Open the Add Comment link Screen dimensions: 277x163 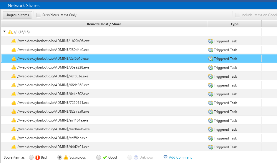[180, 157]
